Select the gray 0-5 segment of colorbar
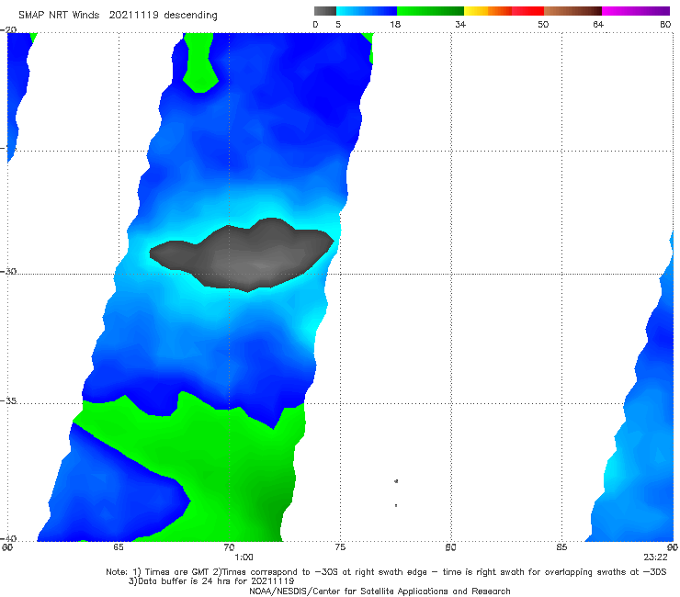 [x=325, y=11]
